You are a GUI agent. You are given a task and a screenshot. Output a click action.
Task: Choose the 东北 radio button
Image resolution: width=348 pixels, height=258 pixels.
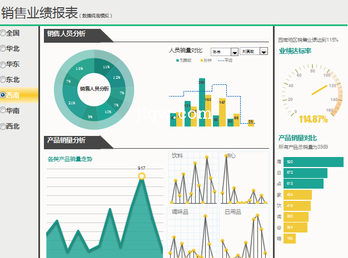coord(3,80)
